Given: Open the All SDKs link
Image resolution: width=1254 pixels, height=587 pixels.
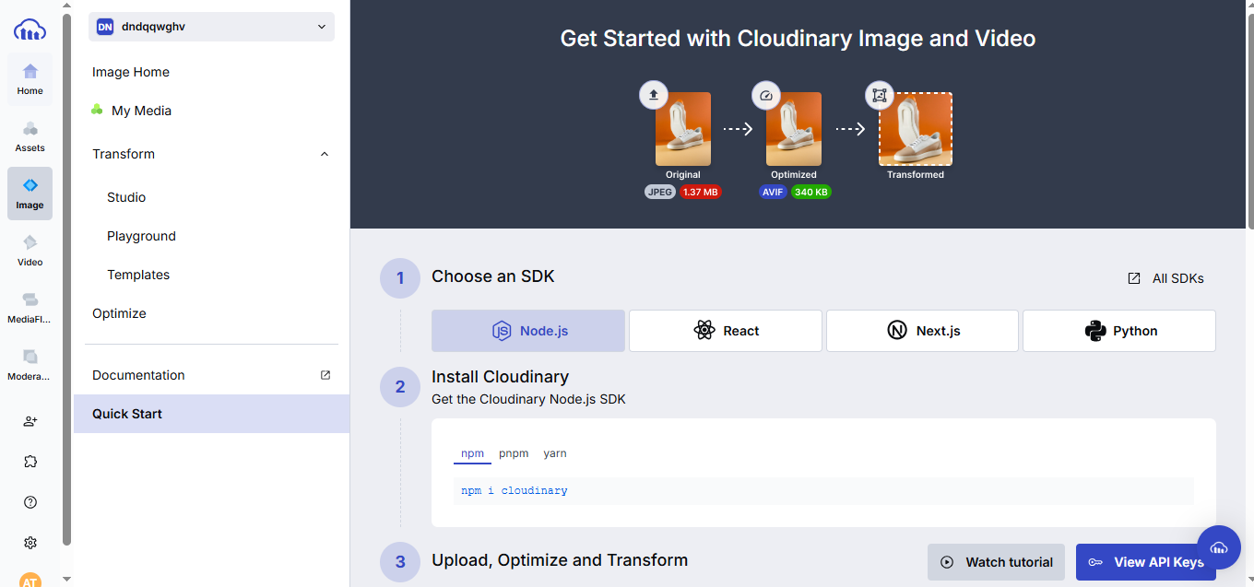Looking at the screenshot, I should pos(1166,278).
